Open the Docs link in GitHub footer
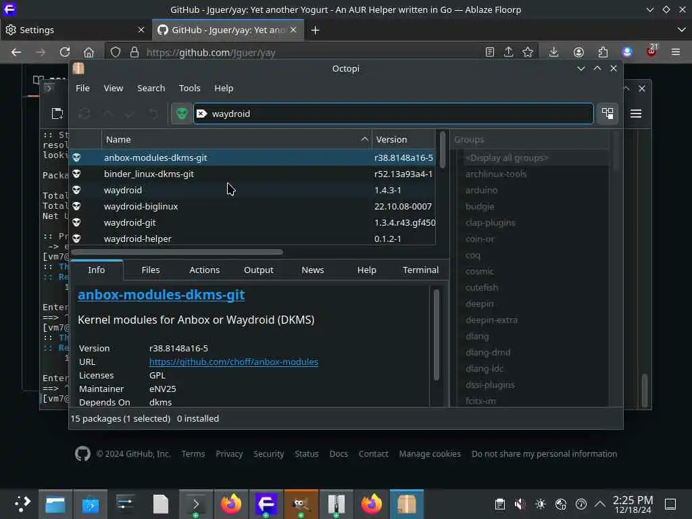 tap(339, 453)
